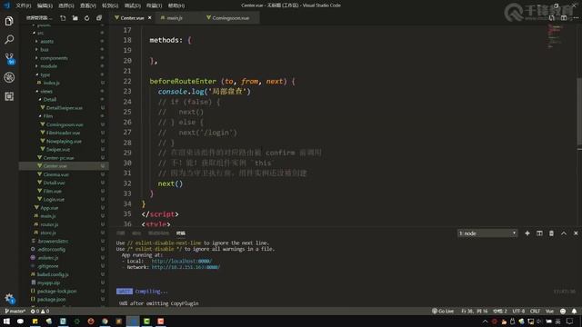
Task: Select the Terminal tab in bottom panel
Action: [181, 233]
